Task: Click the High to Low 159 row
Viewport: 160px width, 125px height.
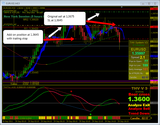Action: pyautogui.click(x=139, y=65)
